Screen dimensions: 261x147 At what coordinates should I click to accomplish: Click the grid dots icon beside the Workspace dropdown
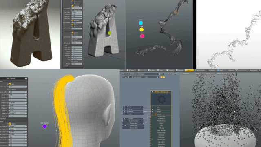[161, 74]
